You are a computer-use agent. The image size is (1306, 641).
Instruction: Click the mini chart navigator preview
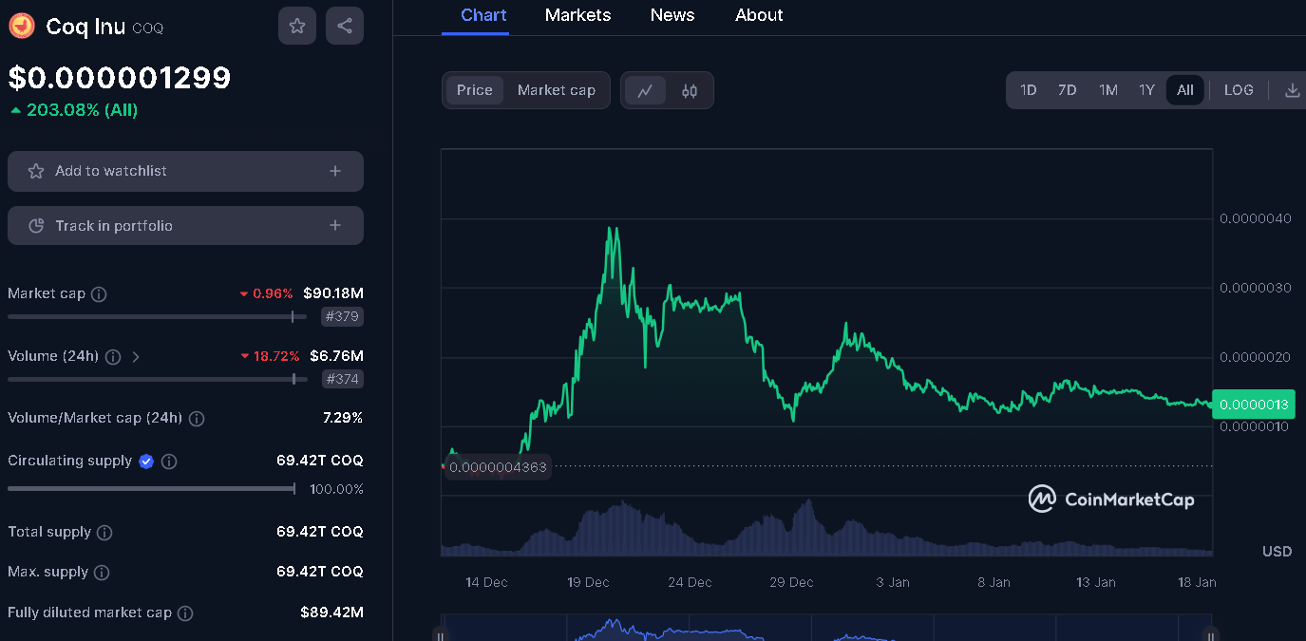pos(824,630)
